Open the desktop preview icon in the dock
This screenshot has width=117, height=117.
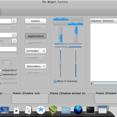point(4,110)
